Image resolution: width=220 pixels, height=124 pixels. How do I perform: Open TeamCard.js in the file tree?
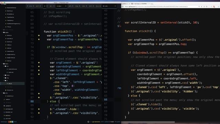coord(11,17)
